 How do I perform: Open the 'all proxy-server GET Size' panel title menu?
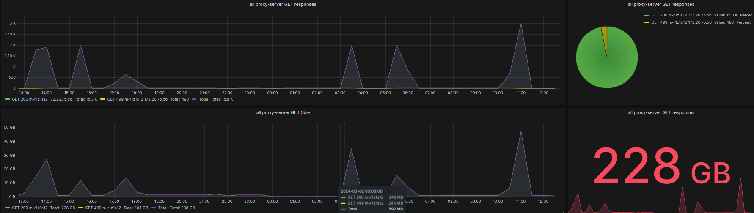(x=283, y=112)
